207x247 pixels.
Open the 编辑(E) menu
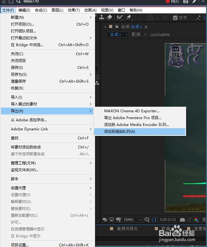(24, 10)
